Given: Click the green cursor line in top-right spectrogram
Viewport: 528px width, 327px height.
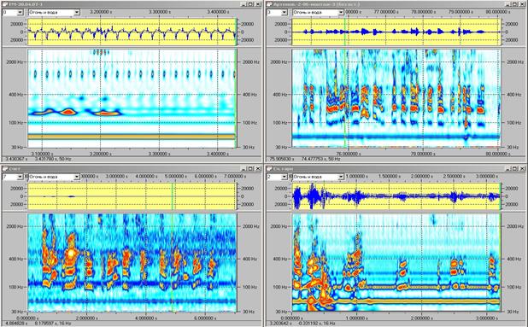Looking at the screenshot, I should point(345,98).
